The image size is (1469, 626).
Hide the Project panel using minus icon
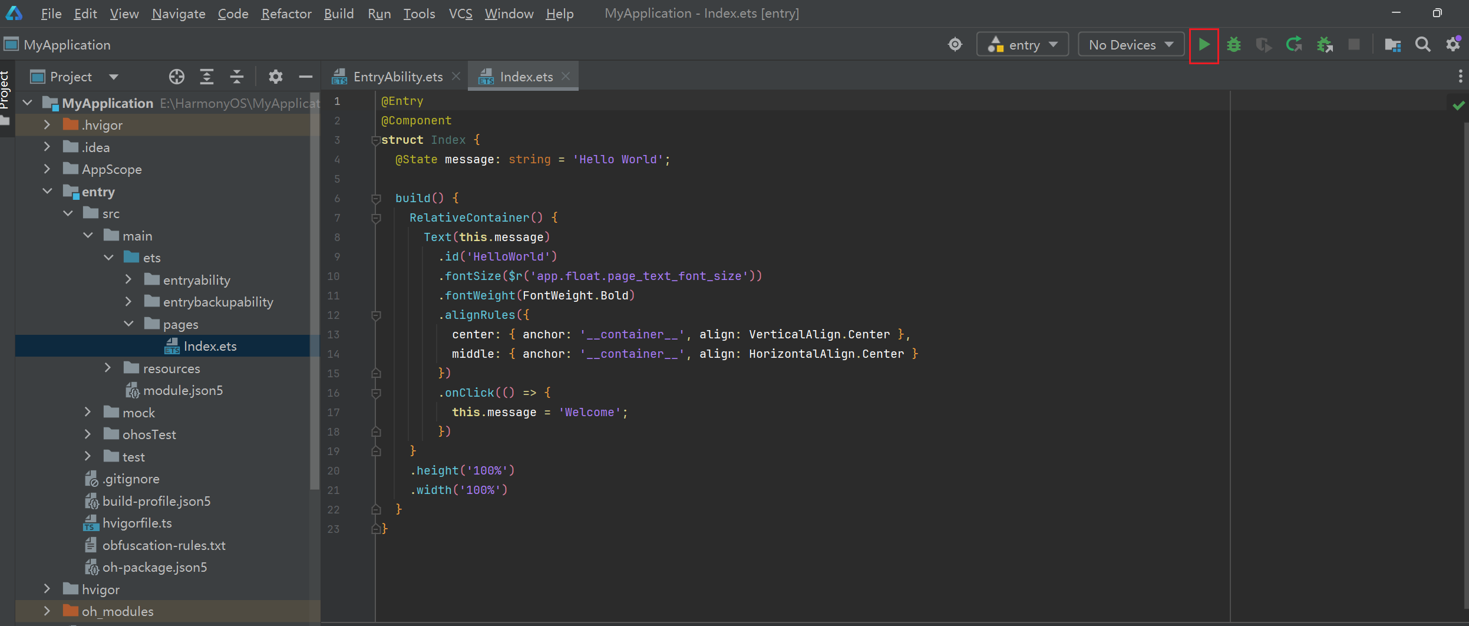[305, 77]
